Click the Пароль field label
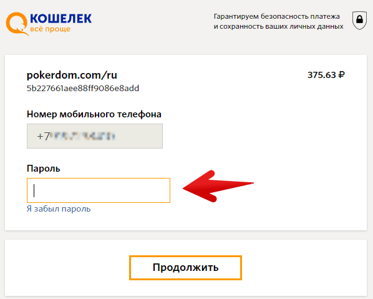The height and width of the screenshot is (299, 373). [43, 169]
